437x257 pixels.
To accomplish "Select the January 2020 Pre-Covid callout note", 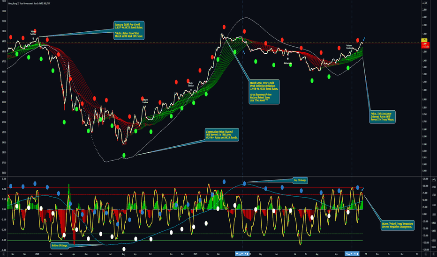I will [129, 30].
